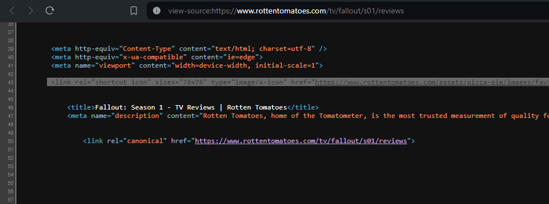Open the favicon href link on line 43
The height and width of the screenshot is (204, 549).
tap(431, 82)
